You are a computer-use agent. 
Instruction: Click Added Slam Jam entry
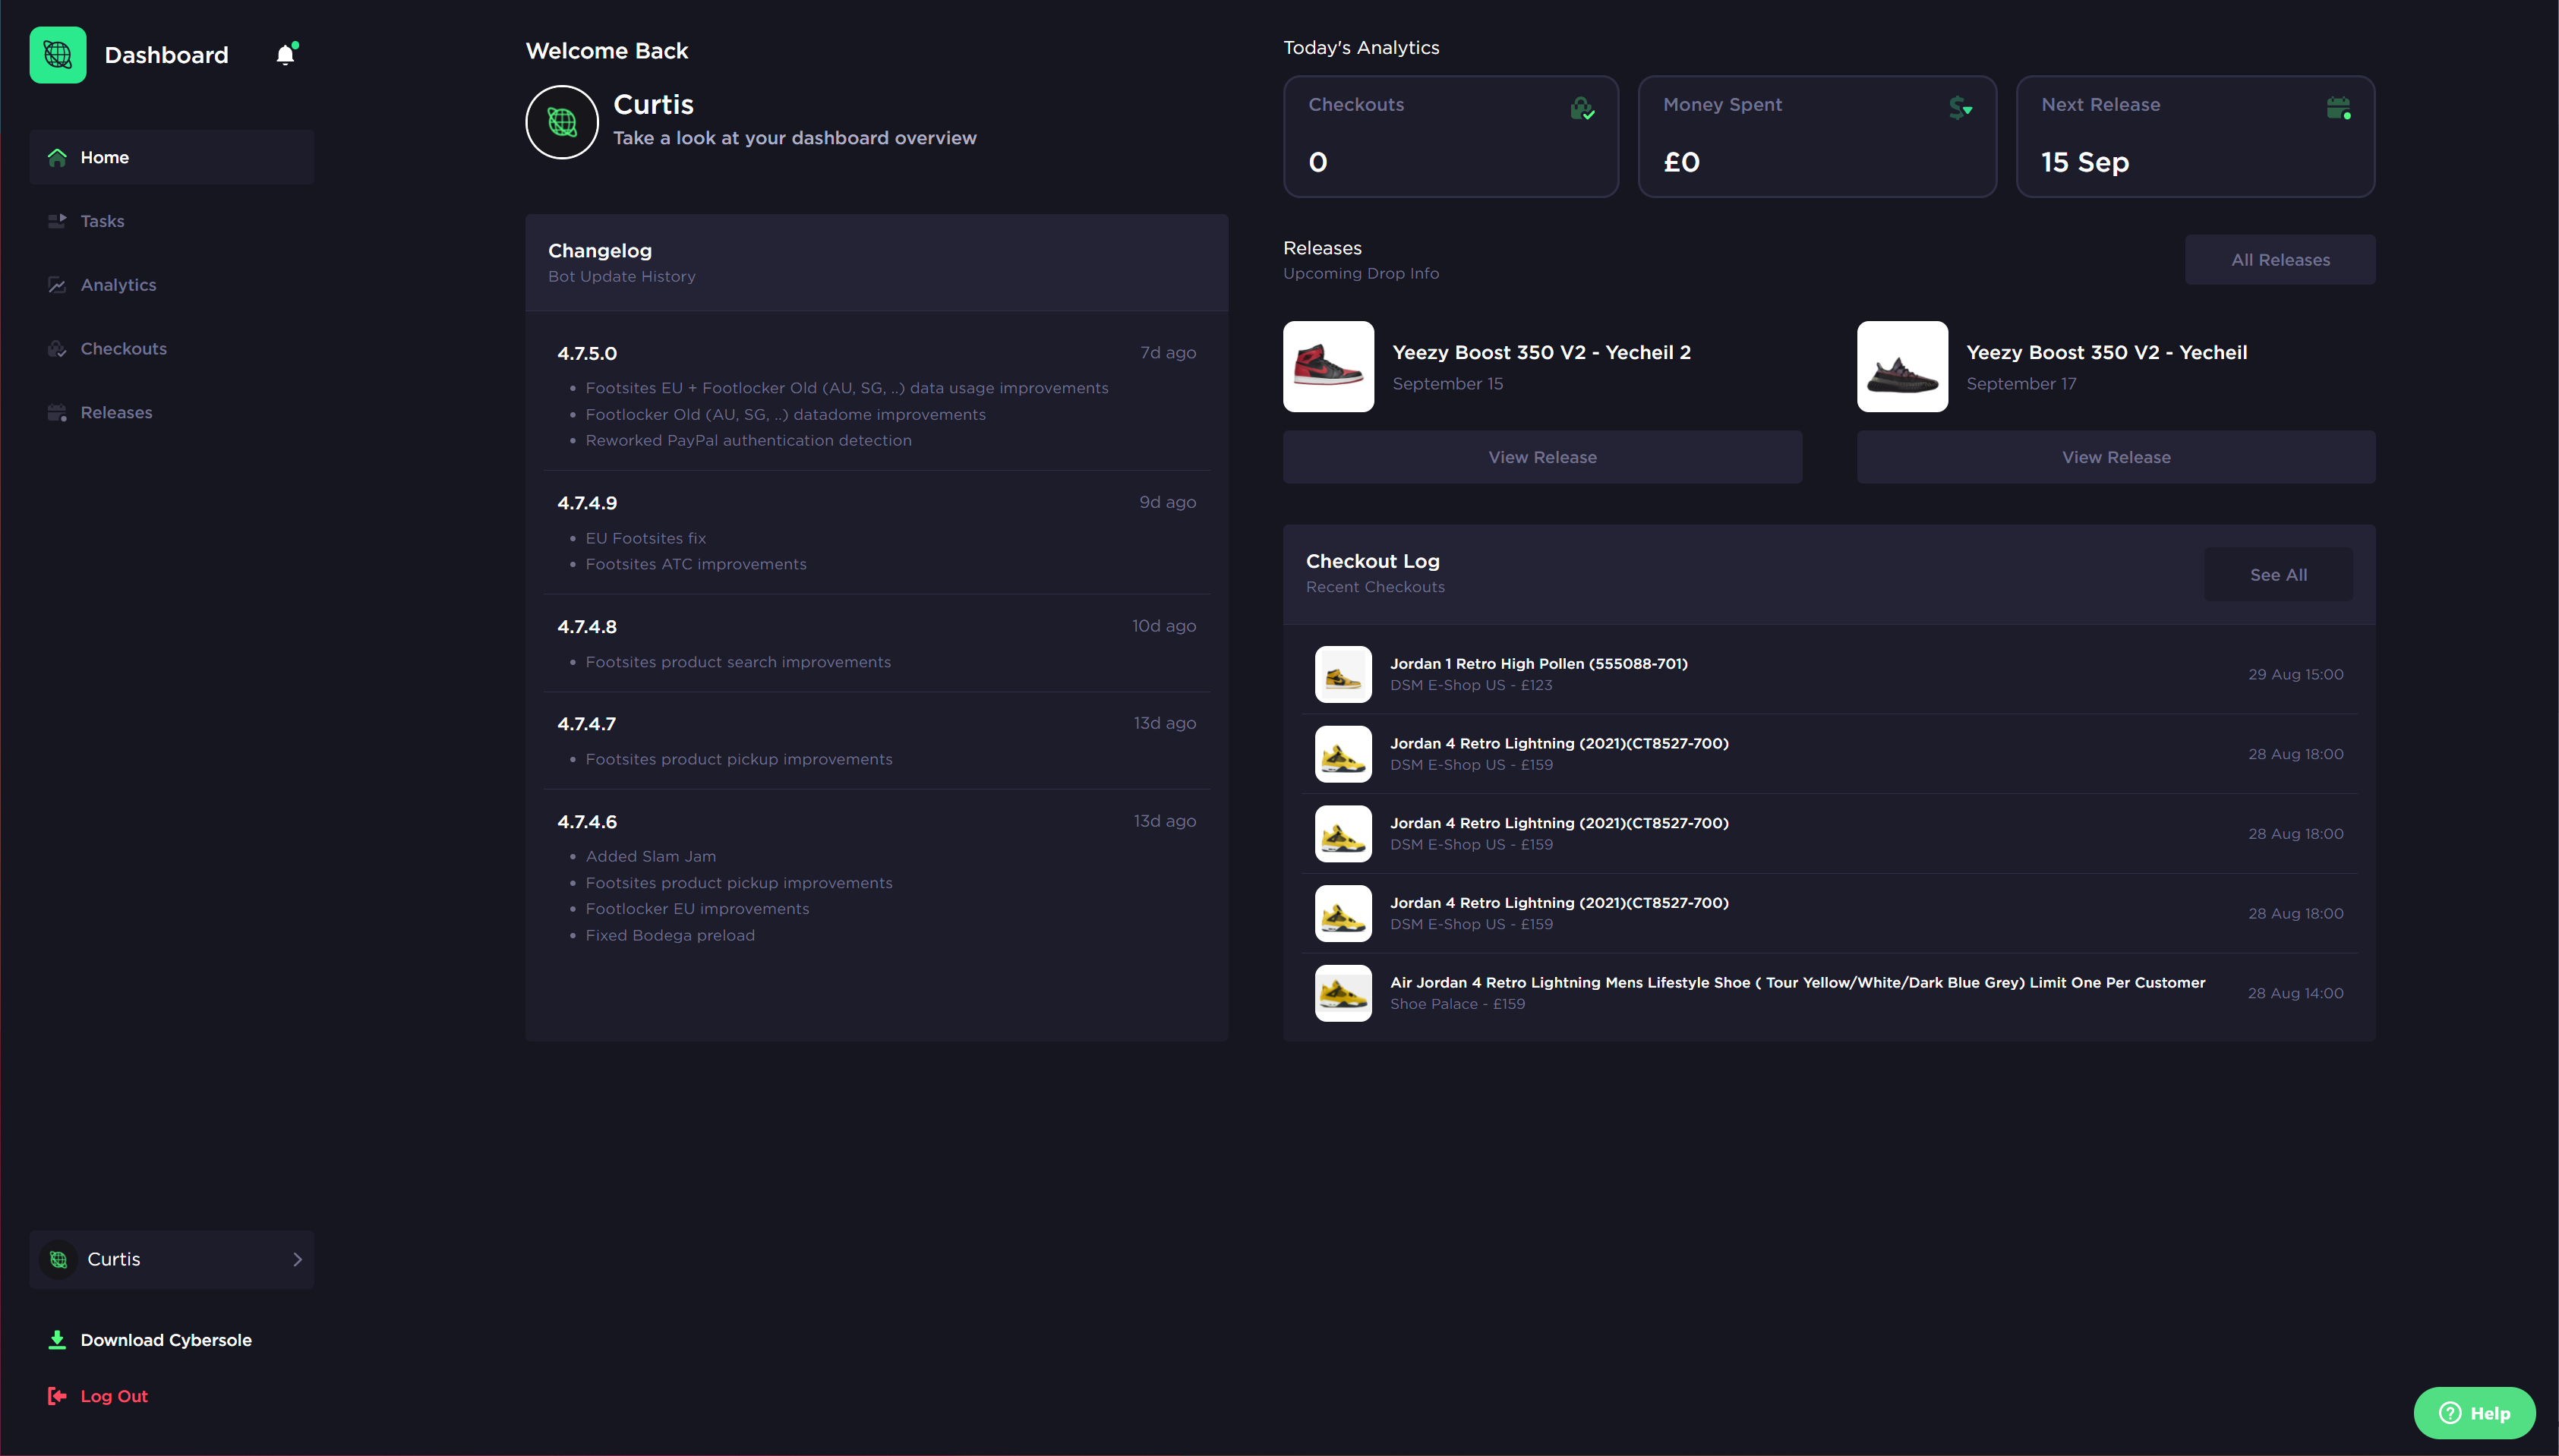pos(650,856)
